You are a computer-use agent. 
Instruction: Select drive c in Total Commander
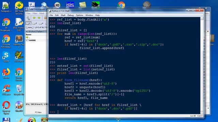(29, 23)
